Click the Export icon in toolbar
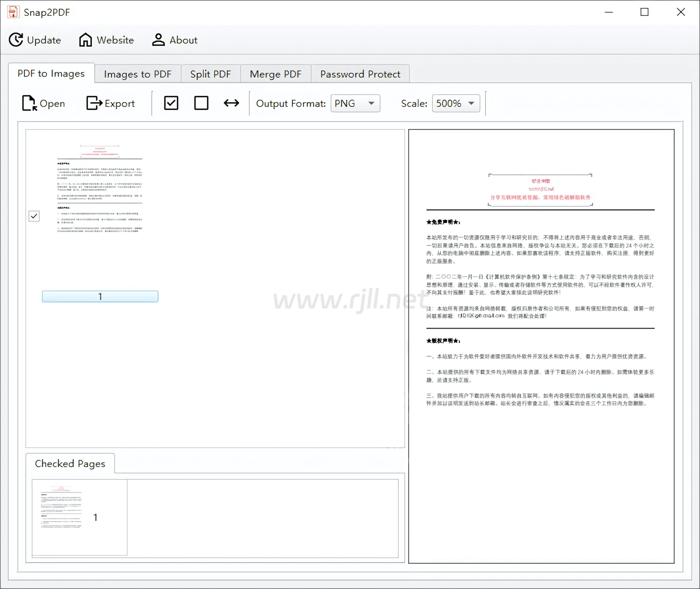The image size is (700, 589). point(94,103)
